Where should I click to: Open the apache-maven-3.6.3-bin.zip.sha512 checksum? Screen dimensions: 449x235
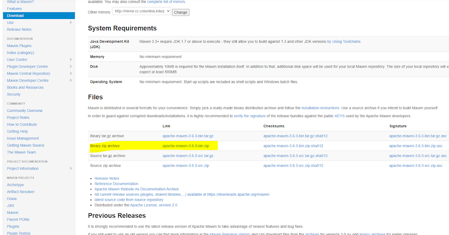click(293, 145)
